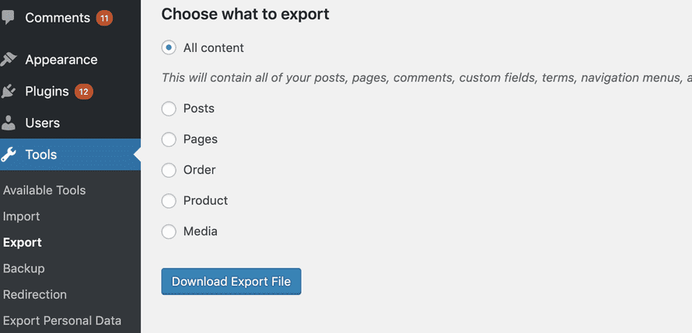Click the Appearance paintbrush icon
The height and width of the screenshot is (333, 692).
(9, 60)
